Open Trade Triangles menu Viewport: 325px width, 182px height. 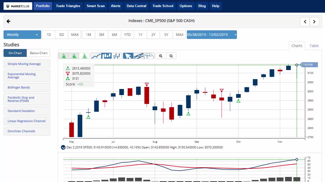(x=68, y=6)
